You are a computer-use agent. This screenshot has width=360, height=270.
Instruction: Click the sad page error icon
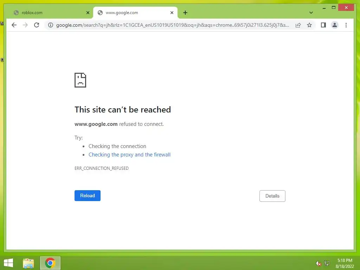point(81,80)
